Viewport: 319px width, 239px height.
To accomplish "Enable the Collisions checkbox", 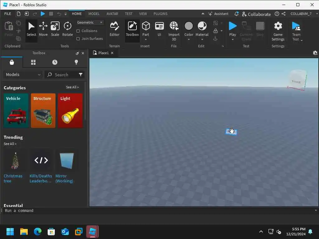I will click(x=78, y=31).
